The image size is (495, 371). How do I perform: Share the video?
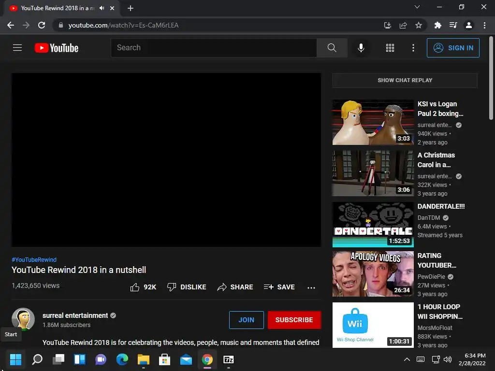[x=235, y=287]
